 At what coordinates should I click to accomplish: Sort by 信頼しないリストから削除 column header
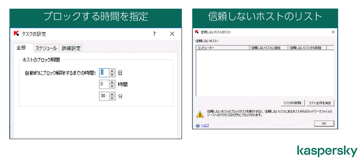307,48
